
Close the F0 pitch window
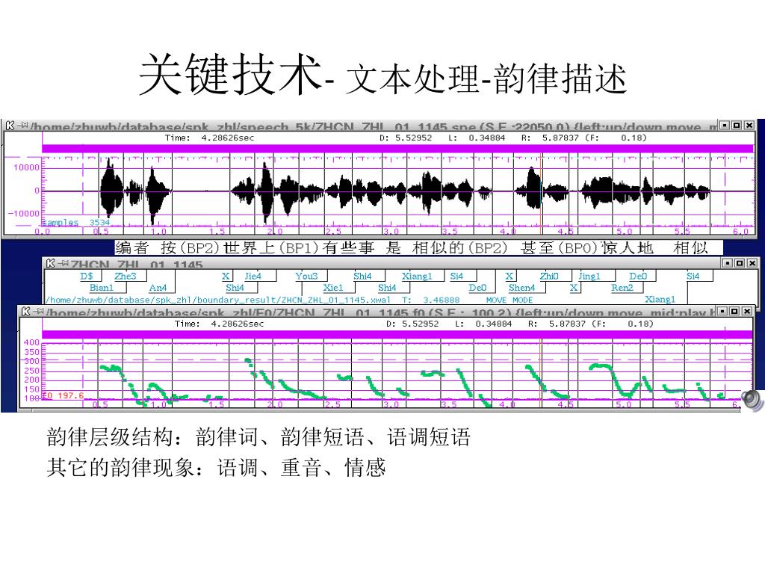click(x=746, y=311)
